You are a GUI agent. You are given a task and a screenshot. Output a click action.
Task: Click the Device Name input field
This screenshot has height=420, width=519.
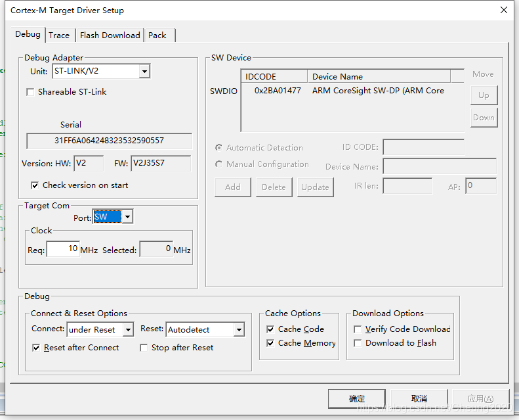click(440, 166)
